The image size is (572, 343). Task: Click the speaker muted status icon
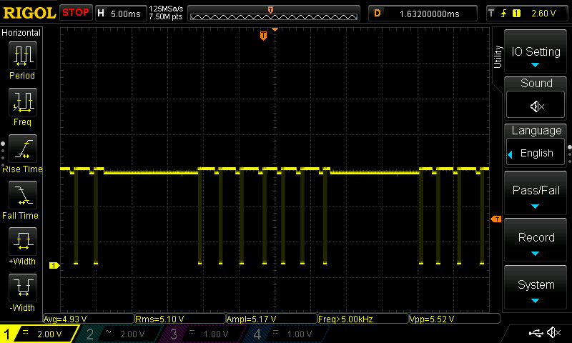(x=553, y=333)
